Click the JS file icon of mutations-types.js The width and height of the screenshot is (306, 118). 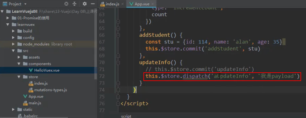pyautogui.click(x=31, y=90)
